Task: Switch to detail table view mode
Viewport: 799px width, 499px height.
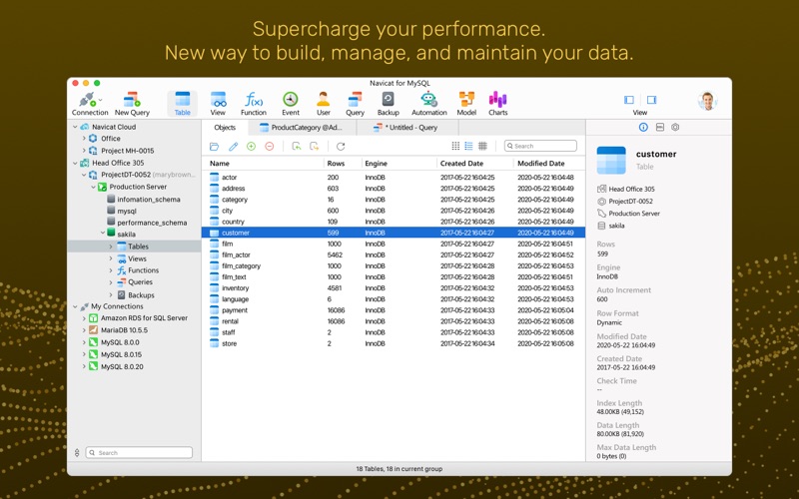Action: (482, 146)
